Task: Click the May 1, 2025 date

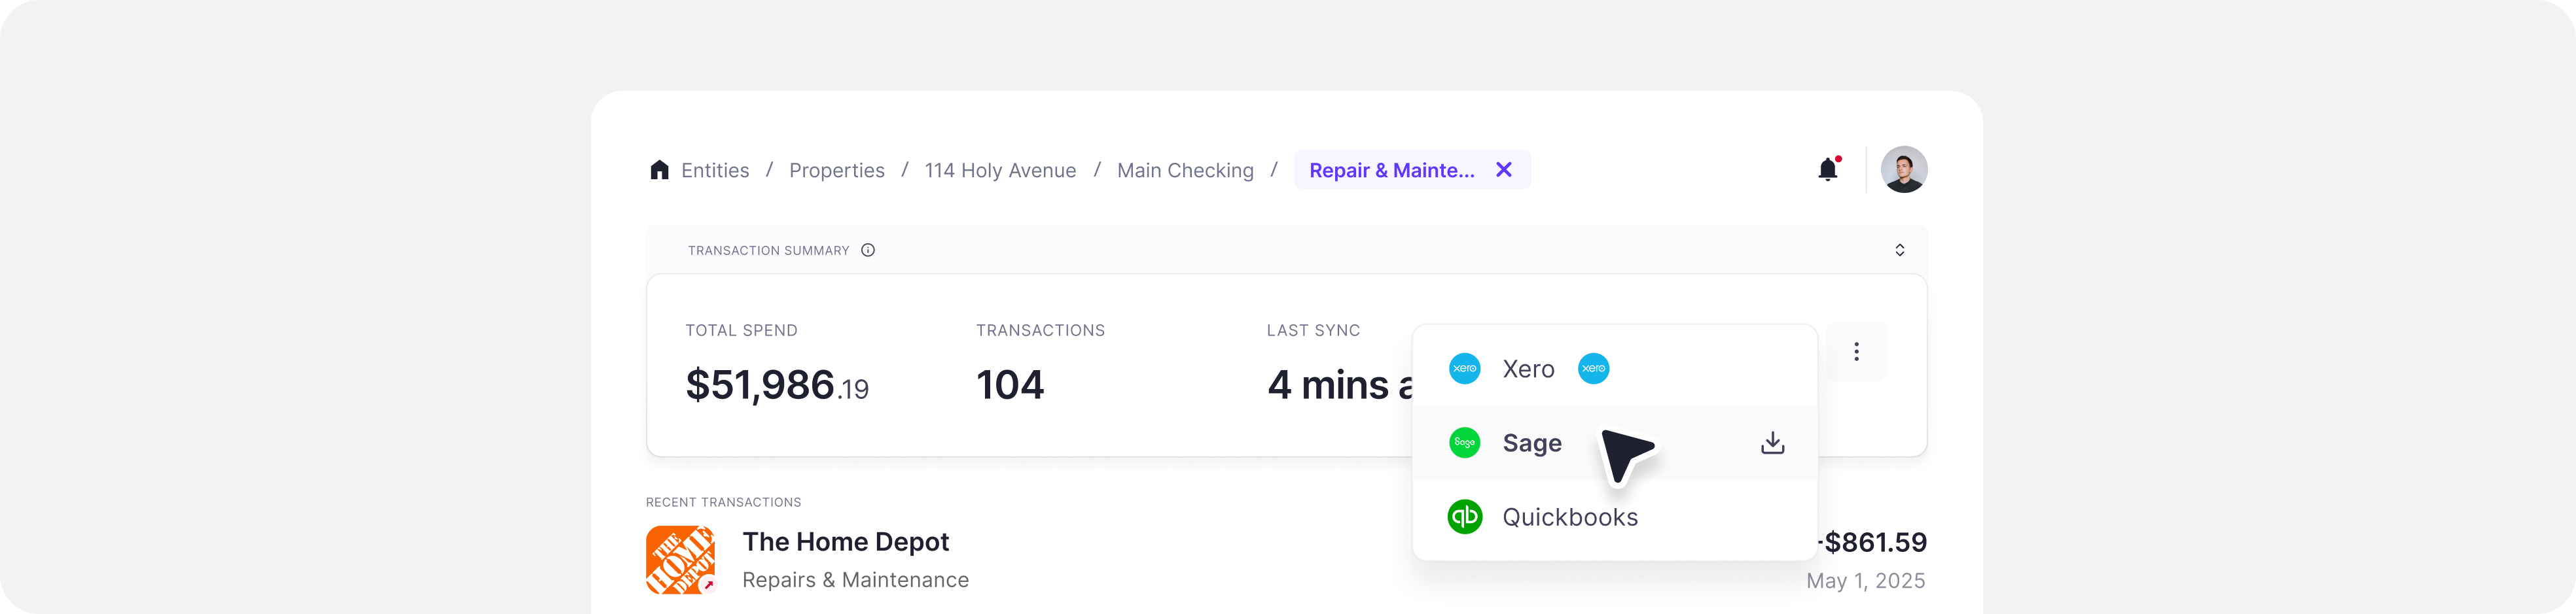Action: pos(1866,581)
